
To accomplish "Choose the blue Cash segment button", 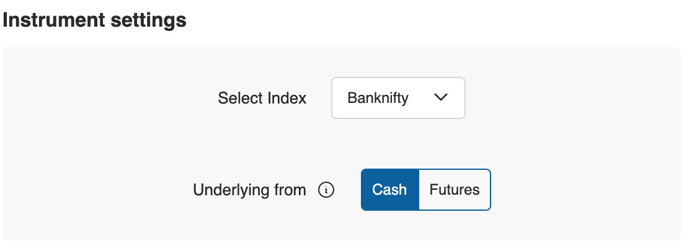I will (x=389, y=190).
